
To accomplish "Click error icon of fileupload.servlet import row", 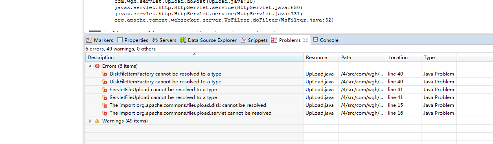I will tap(105, 113).
